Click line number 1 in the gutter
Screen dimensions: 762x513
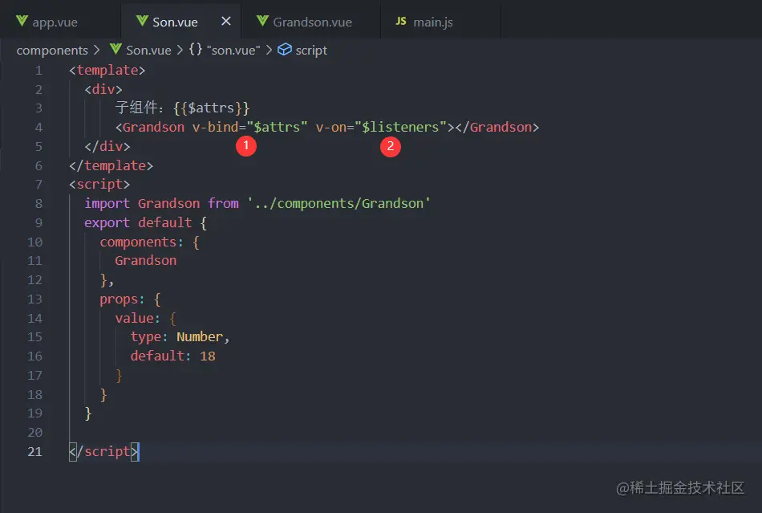[39, 71]
